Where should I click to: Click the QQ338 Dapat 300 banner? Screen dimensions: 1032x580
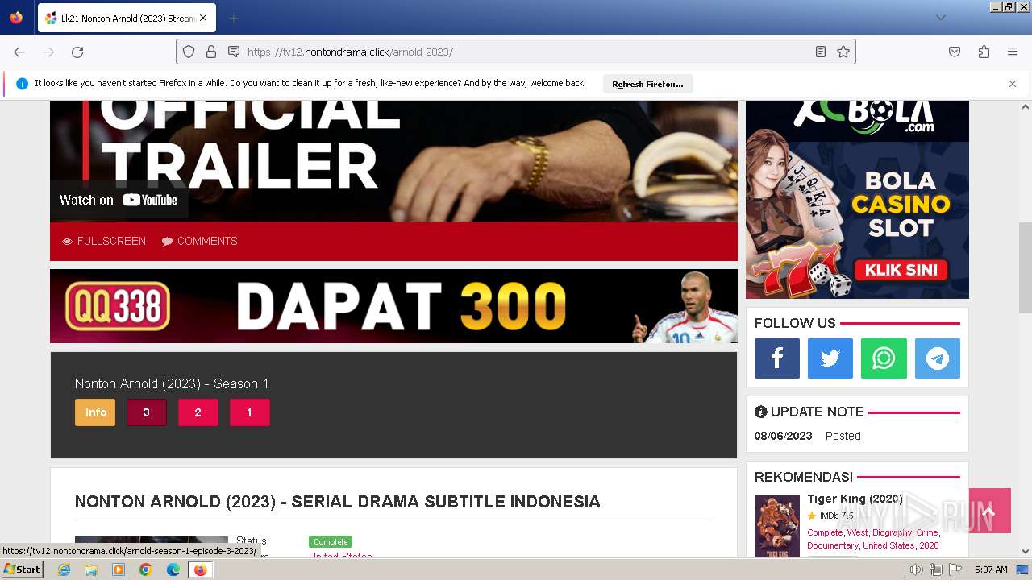pos(393,306)
